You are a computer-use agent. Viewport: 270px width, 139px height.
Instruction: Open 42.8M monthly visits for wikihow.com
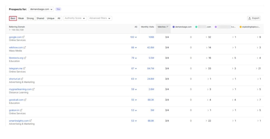151,48
